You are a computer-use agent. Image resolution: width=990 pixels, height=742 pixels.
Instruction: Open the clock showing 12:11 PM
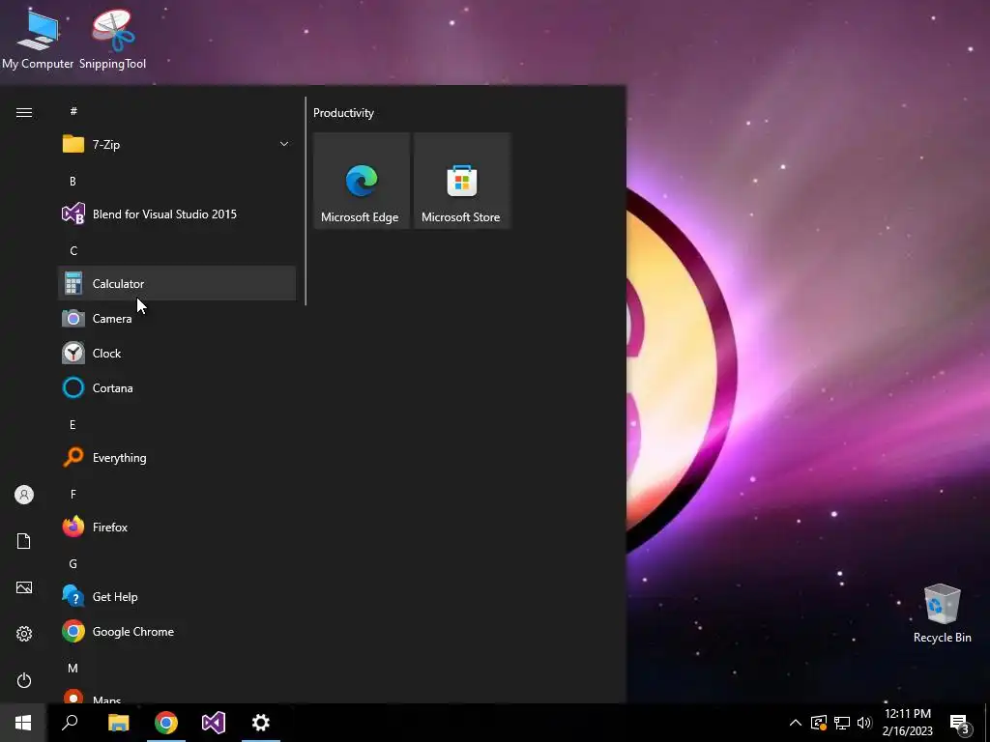(907, 723)
